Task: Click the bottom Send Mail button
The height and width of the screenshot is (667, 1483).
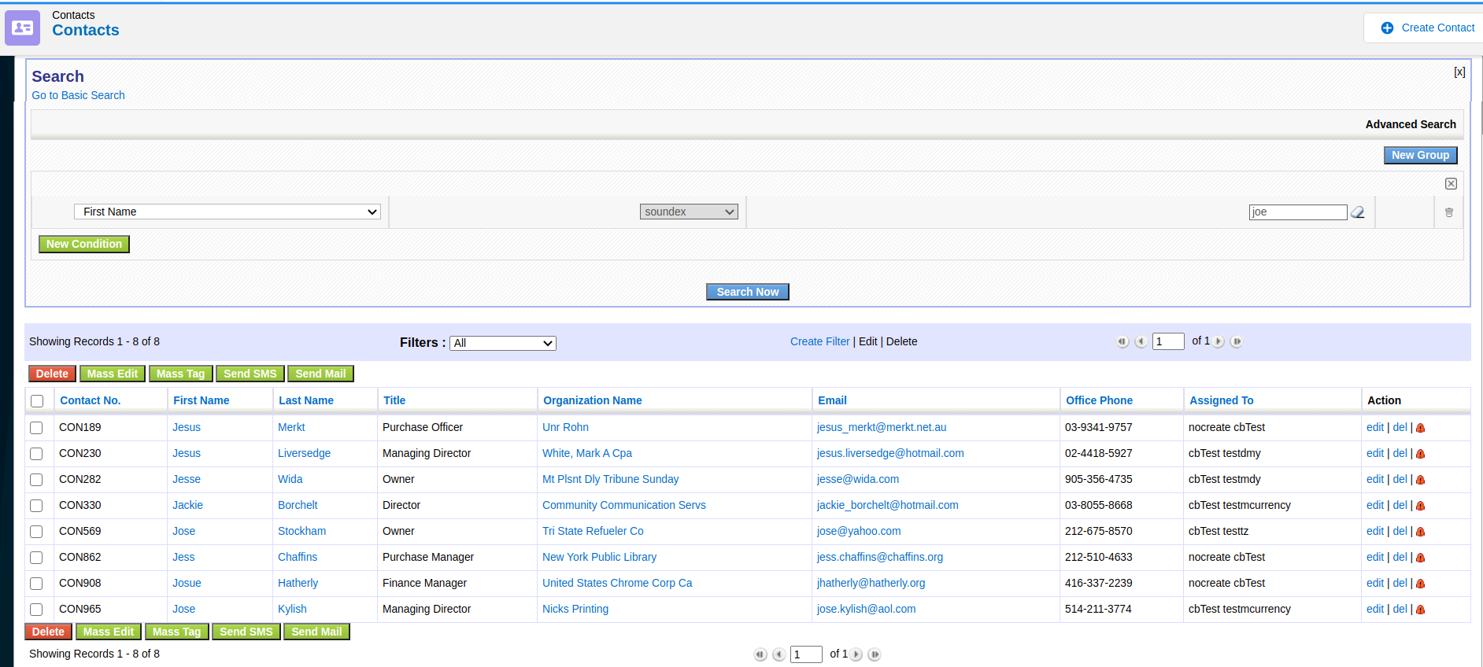Action: [x=316, y=632]
